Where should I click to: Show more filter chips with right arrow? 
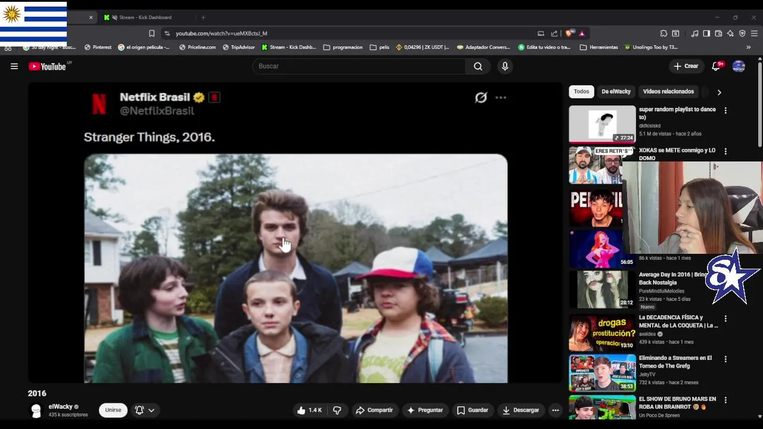click(719, 92)
